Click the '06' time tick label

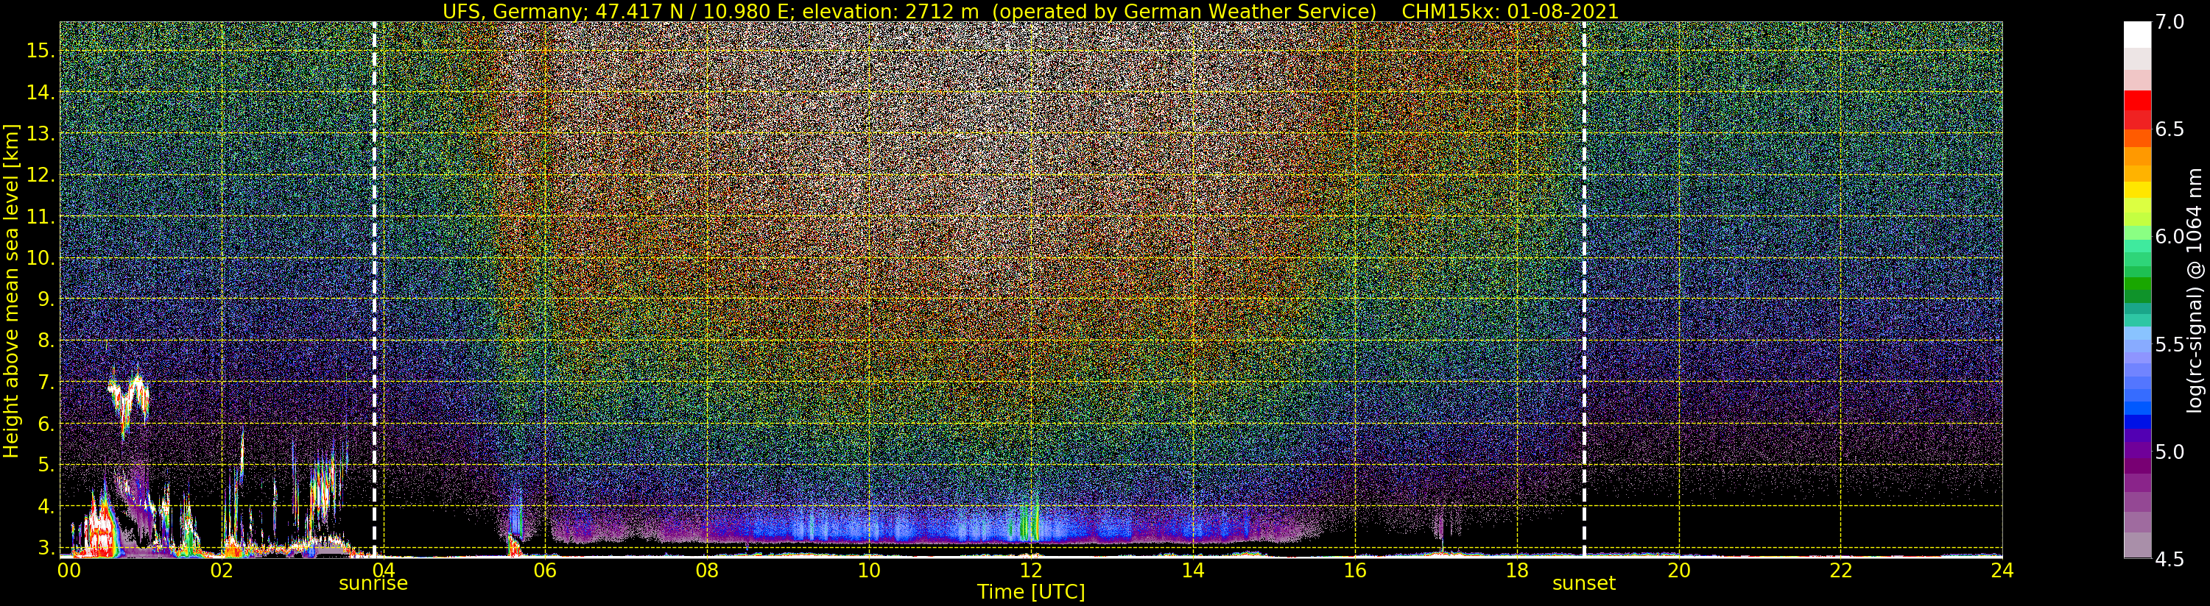point(545,570)
